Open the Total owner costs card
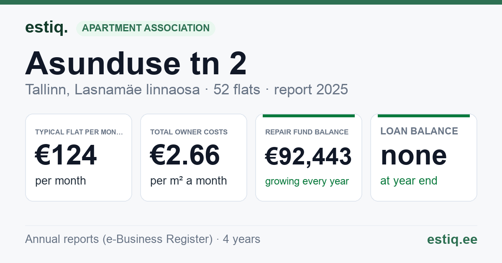The height and width of the screenshot is (263, 502). (x=194, y=157)
